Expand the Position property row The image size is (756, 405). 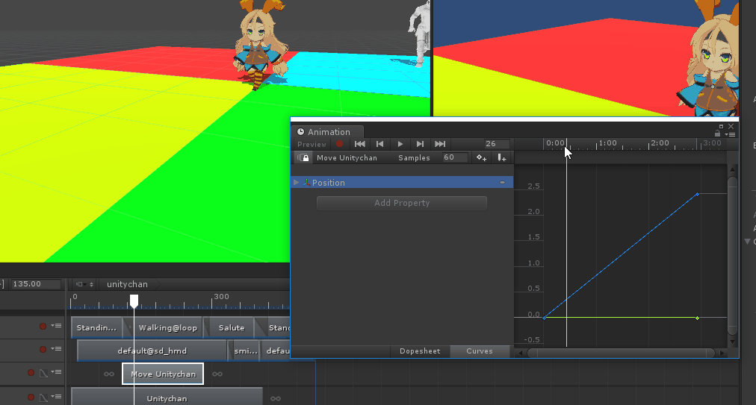[296, 183]
